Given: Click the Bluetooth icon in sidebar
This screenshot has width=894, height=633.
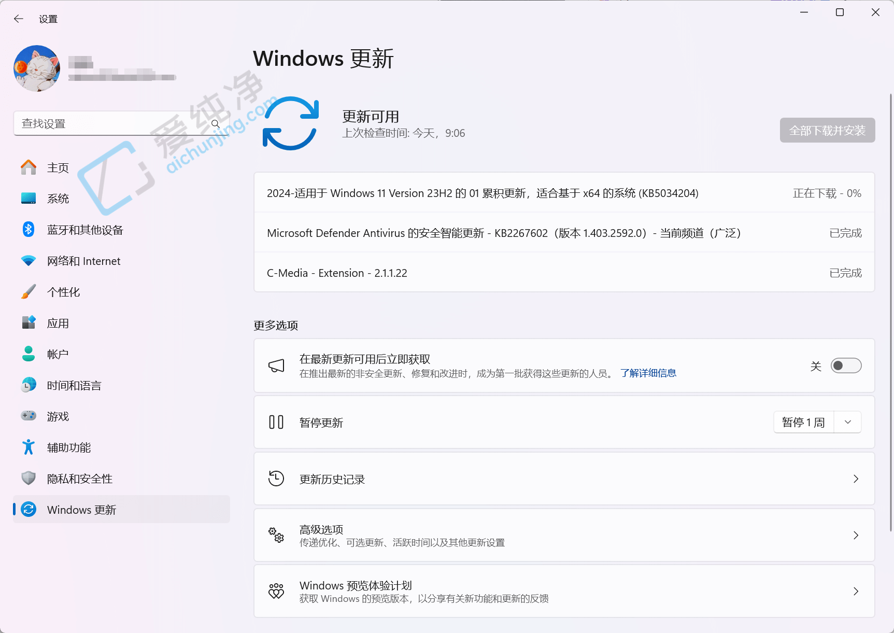Looking at the screenshot, I should [x=29, y=229].
